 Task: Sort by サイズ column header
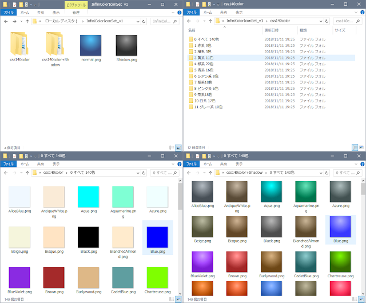point(344,30)
